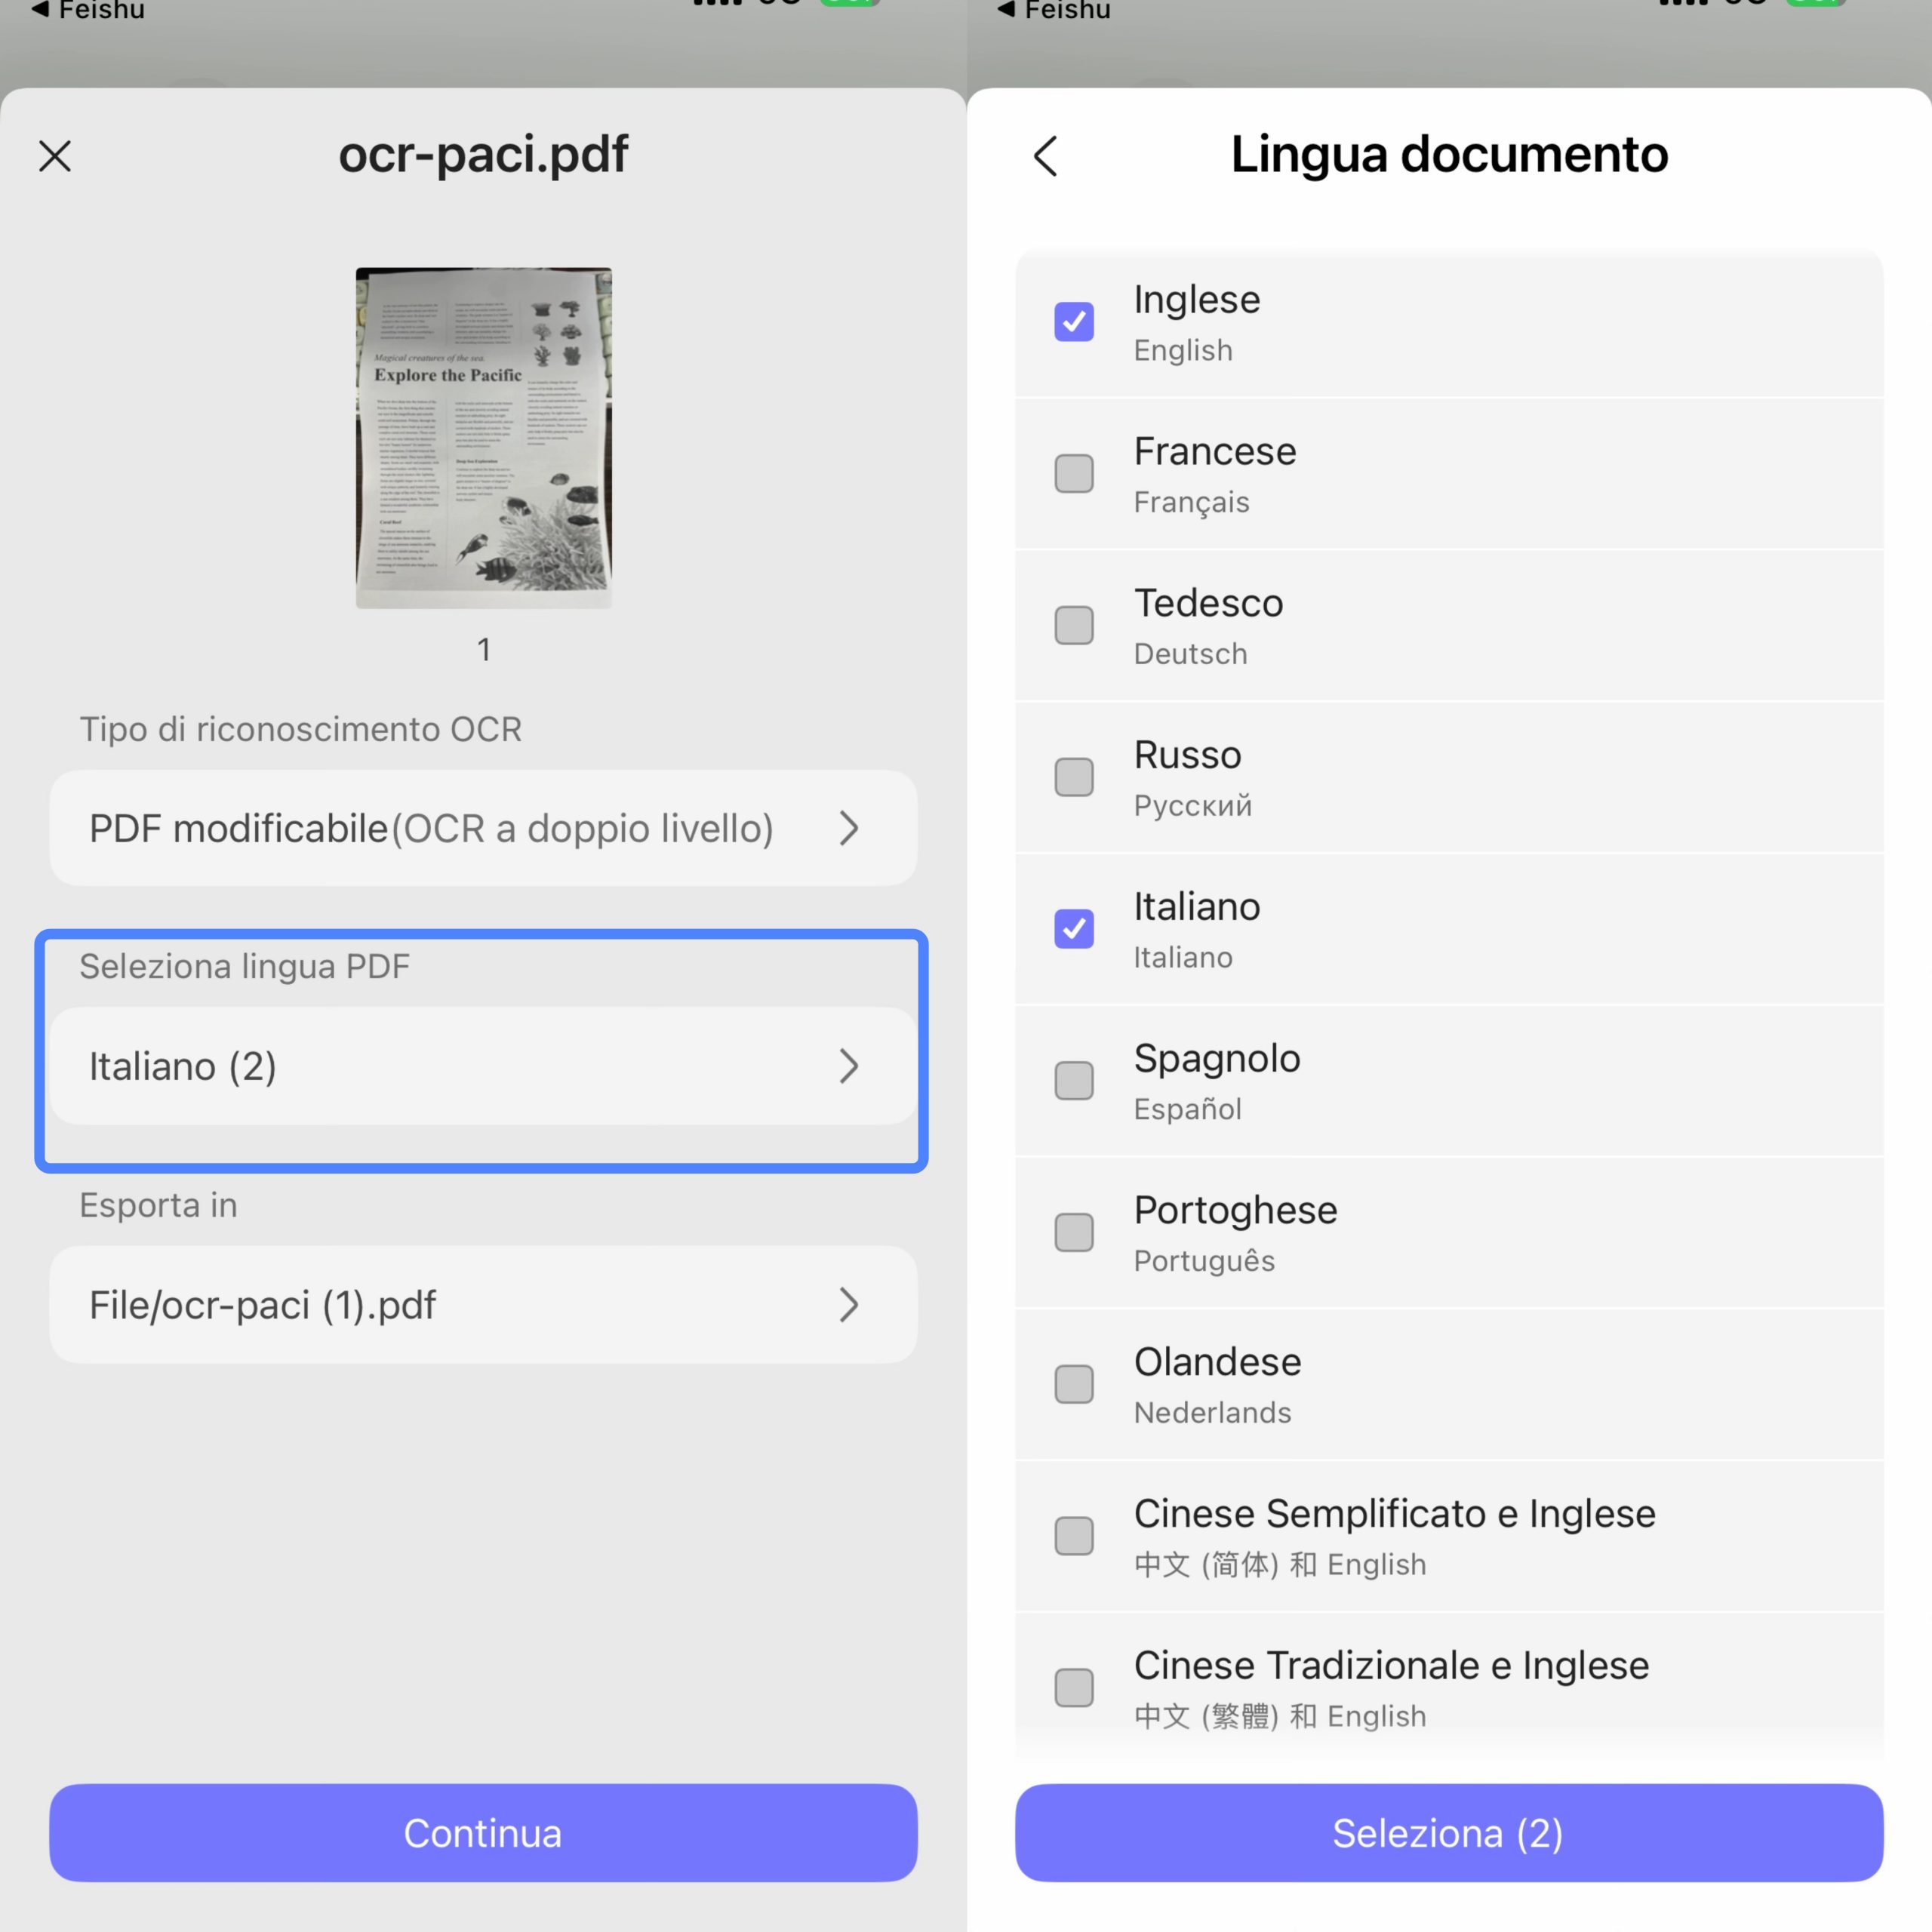
Task: Check the Portoghese checkbox
Action: click(1074, 1233)
